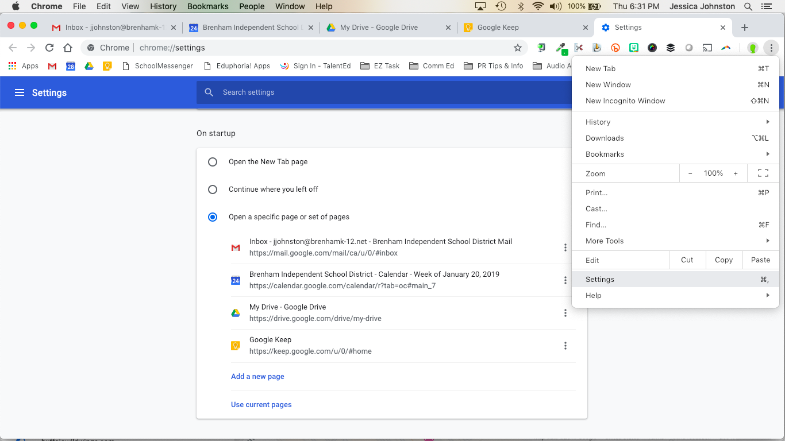785x441 pixels.
Task: Open Spotlight search in menu bar
Action: pos(748,6)
